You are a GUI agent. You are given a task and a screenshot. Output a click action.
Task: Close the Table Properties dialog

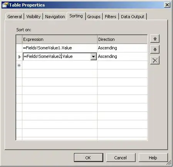(x=167, y=5)
